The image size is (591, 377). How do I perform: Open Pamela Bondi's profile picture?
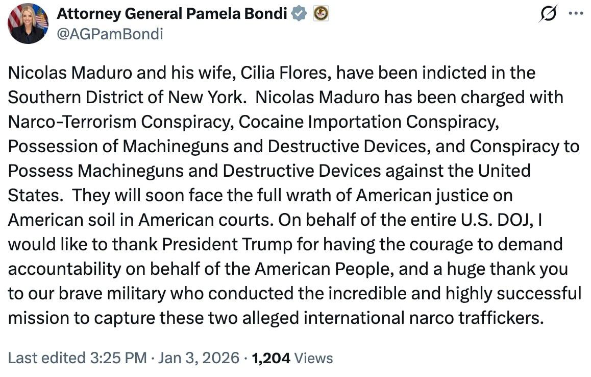coord(28,23)
